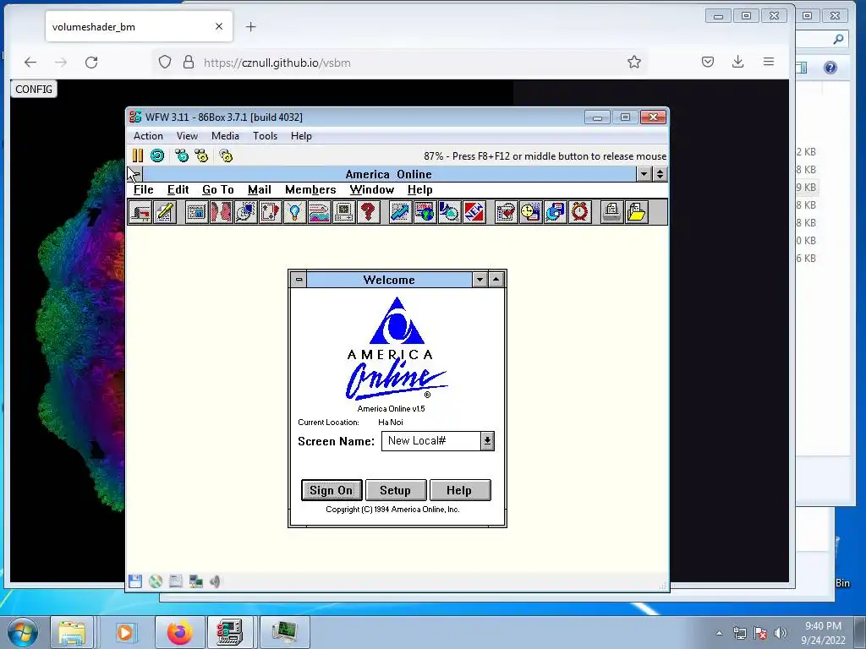The height and width of the screenshot is (649, 866).
Task: Click Firefox icon in Windows taskbar
Action: pyautogui.click(x=180, y=632)
